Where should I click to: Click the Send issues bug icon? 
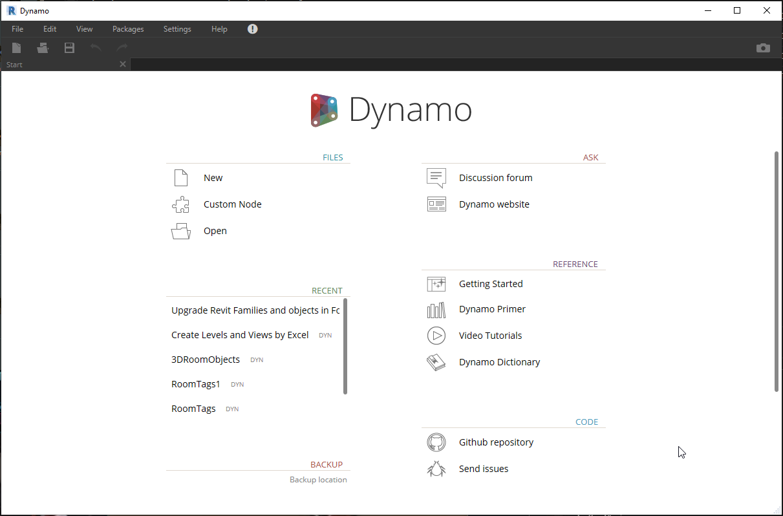[436, 468]
